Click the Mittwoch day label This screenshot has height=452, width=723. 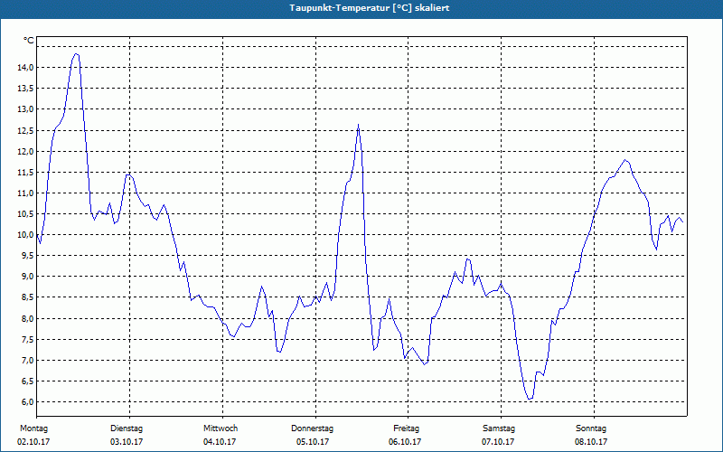tap(221, 428)
